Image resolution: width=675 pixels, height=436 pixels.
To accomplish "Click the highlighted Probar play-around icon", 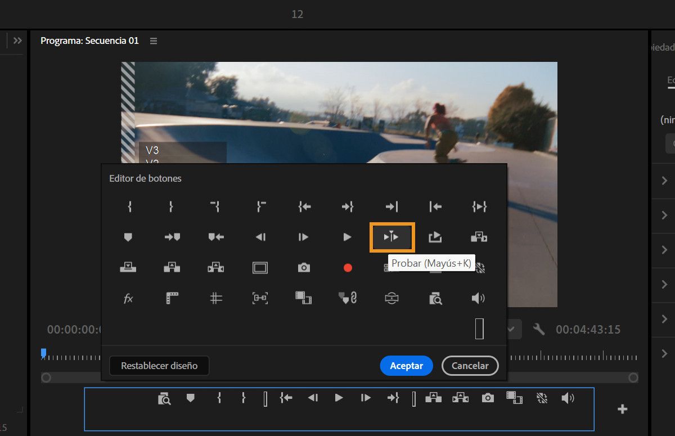I will click(x=391, y=237).
